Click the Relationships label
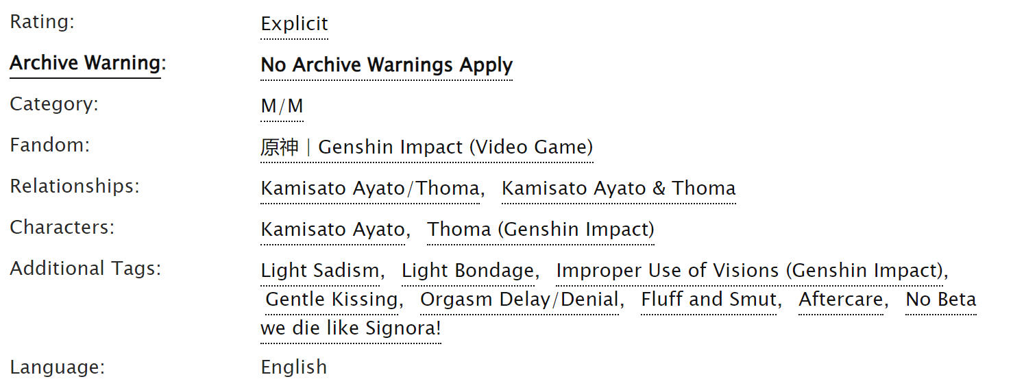Image resolution: width=1013 pixels, height=388 pixels. [x=74, y=186]
